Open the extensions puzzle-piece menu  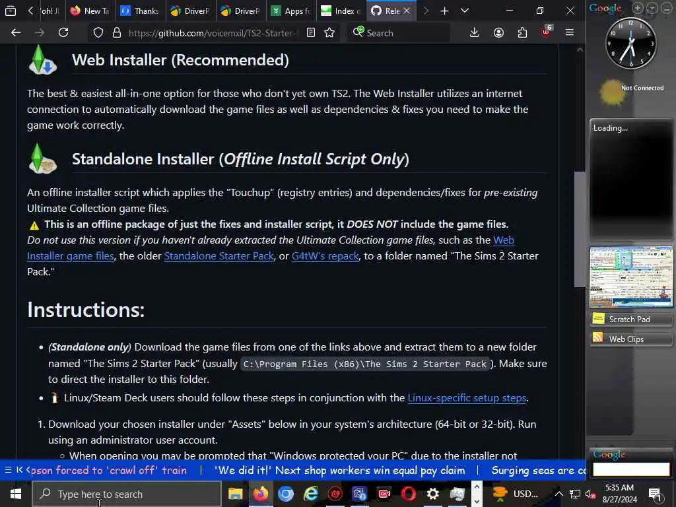tap(522, 33)
